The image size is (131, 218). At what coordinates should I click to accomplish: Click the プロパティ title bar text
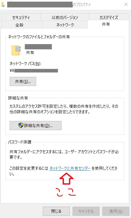click(x=81, y=5)
